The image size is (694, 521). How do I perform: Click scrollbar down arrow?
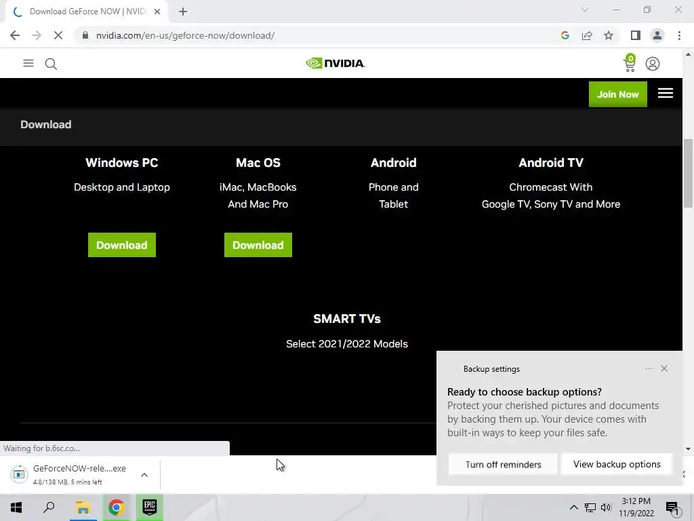pyautogui.click(x=688, y=449)
